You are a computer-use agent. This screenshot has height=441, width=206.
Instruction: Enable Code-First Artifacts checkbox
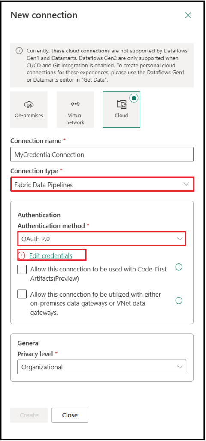(22, 269)
